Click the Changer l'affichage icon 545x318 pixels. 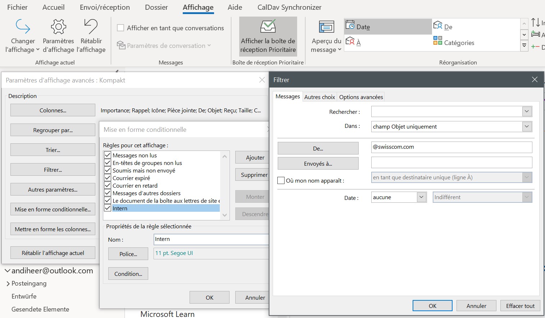coord(23,27)
